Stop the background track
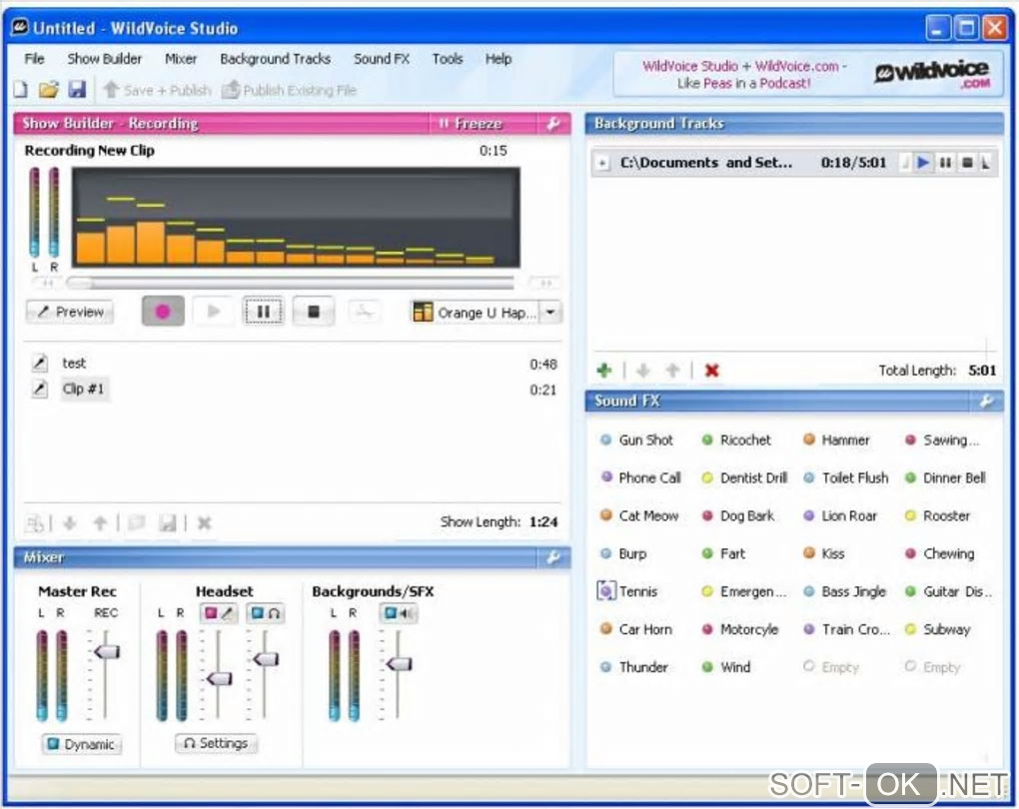 967,163
